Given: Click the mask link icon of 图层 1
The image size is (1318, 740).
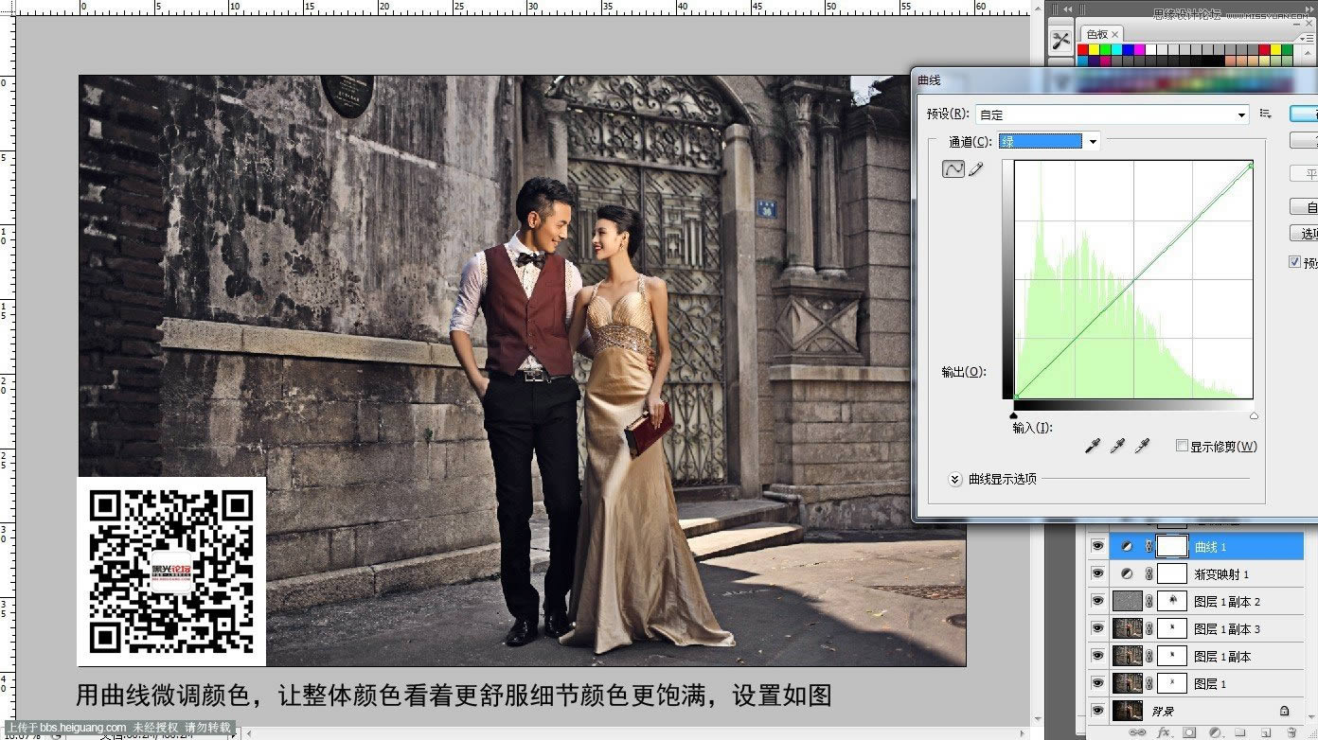Looking at the screenshot, I should pyautogui.click(x=1149, y=683).
